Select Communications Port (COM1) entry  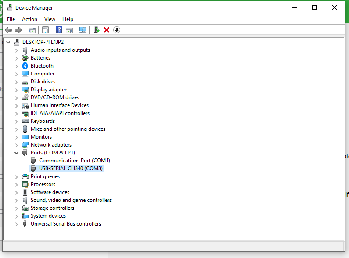click(75, 161)
